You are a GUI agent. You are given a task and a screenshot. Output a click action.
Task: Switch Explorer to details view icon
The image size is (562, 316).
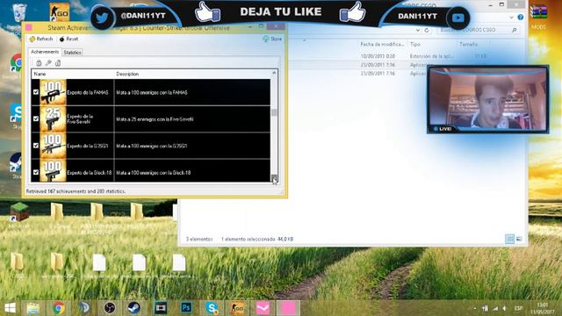coord(509,239)
